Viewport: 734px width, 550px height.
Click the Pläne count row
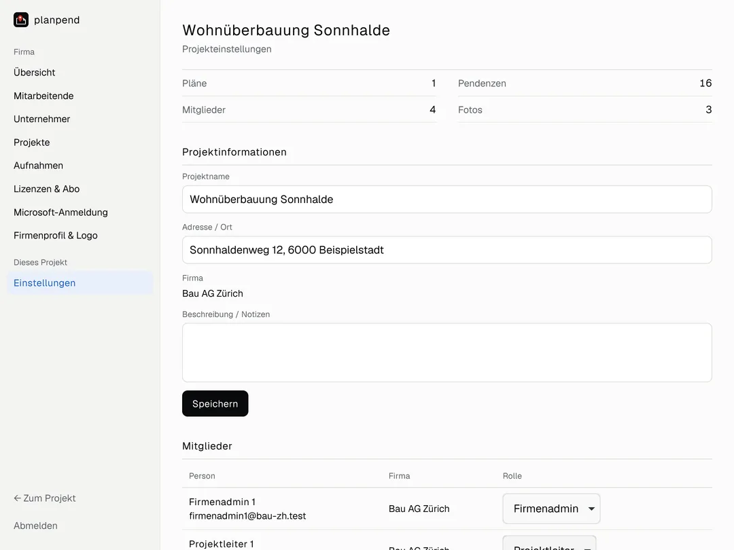click(x=309, y=84)
